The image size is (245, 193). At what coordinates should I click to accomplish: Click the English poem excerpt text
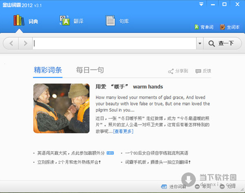[x=153, y=103]
